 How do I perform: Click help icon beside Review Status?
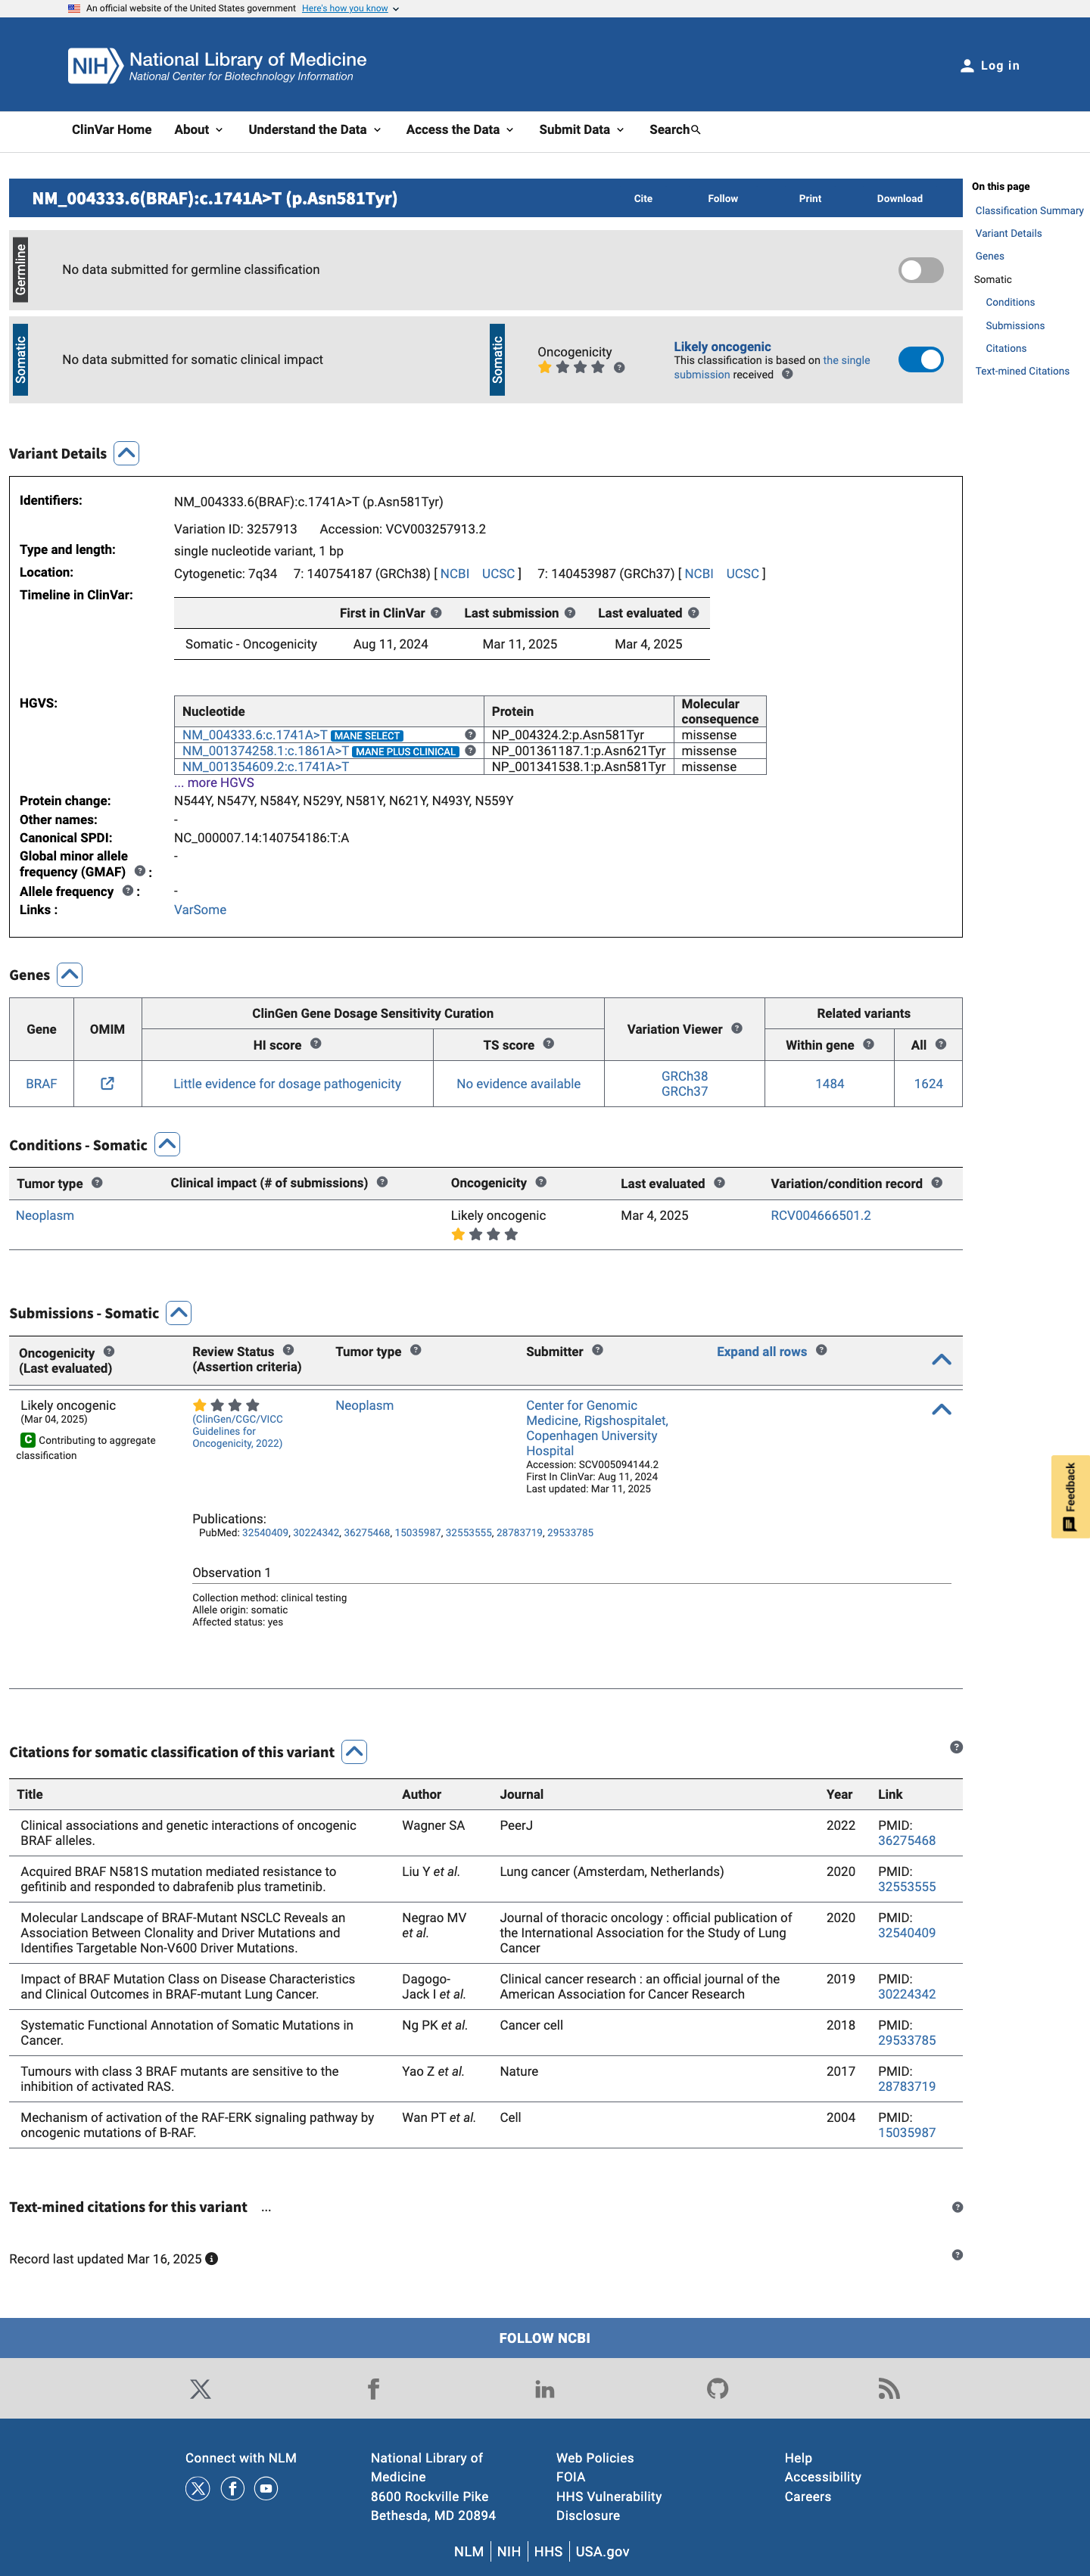(x=288, y=1350)
